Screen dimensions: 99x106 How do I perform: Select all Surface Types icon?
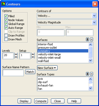click(x=87, y=74)
